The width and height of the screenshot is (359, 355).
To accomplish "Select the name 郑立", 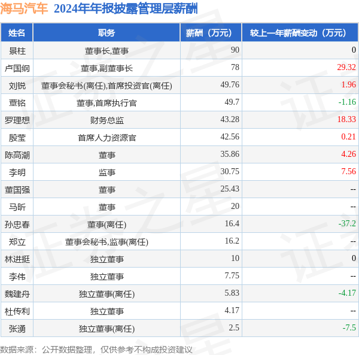I will coord(17,242).
